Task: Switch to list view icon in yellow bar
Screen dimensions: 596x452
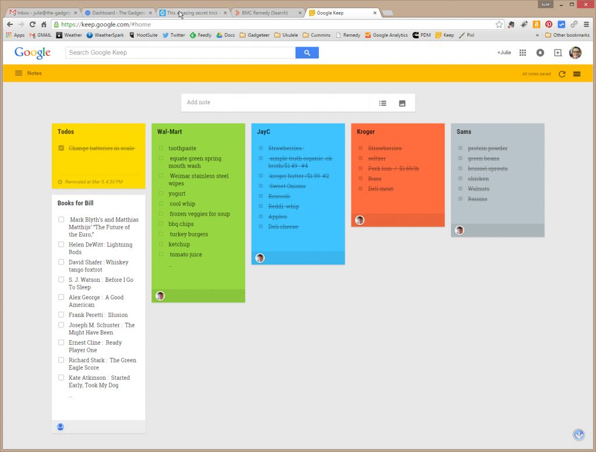Action: click(x=577, y=74)
